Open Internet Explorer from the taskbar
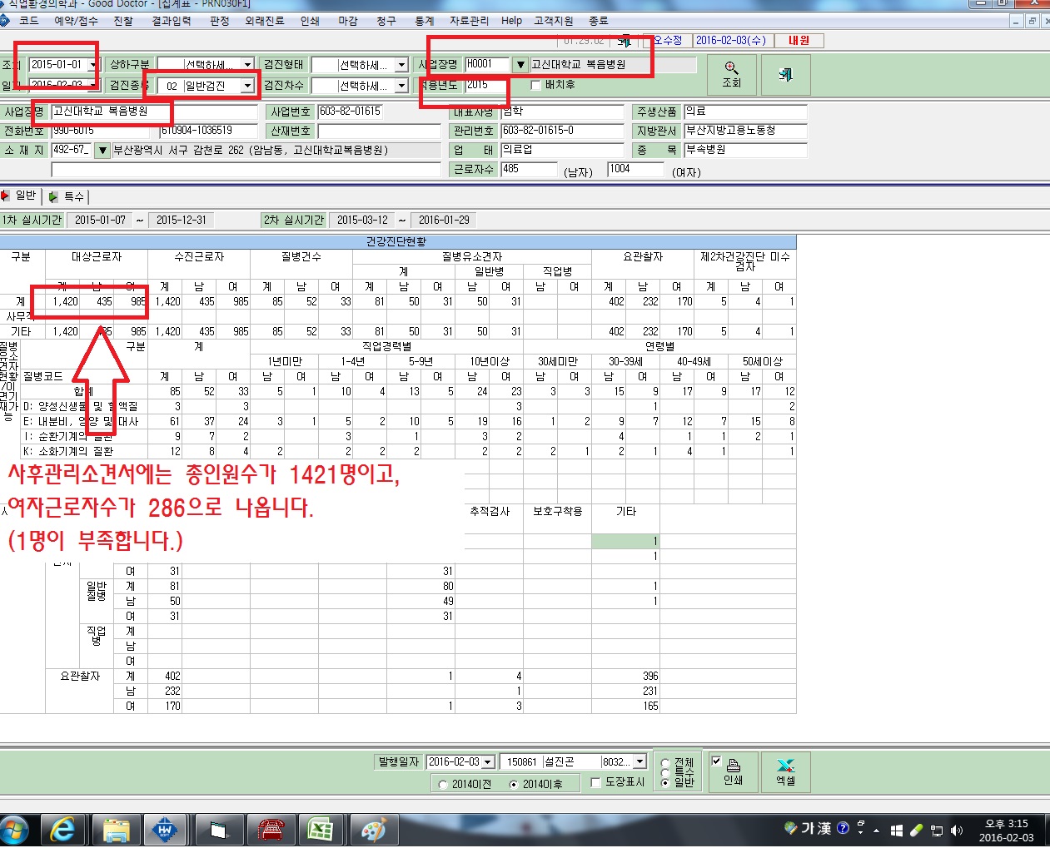 point(62,830)
